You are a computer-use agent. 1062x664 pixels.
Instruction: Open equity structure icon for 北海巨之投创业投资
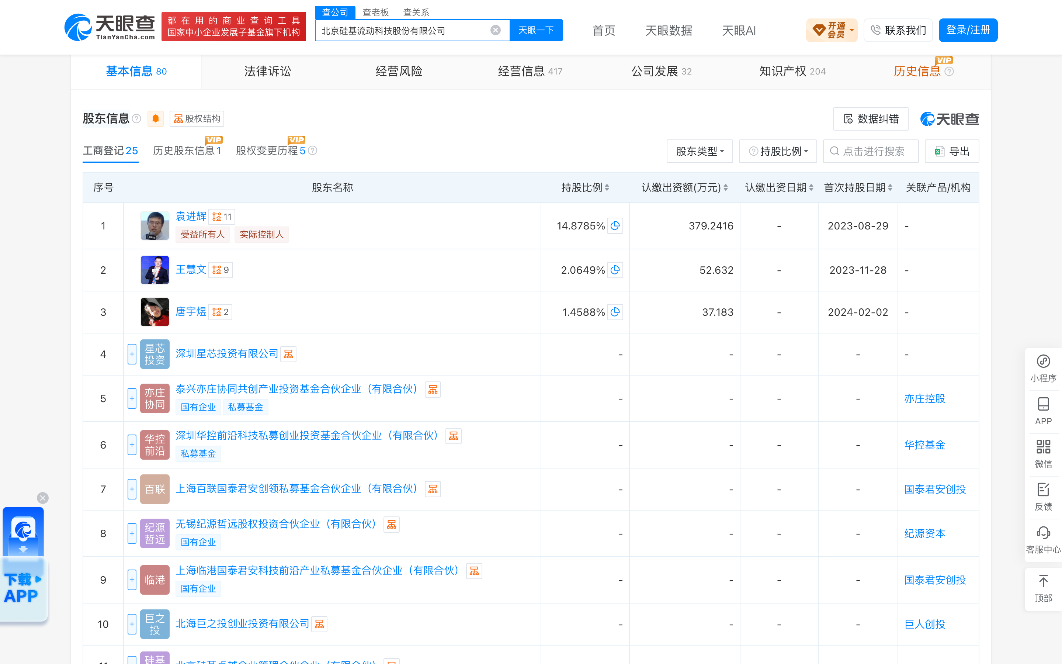click(319, 624)
